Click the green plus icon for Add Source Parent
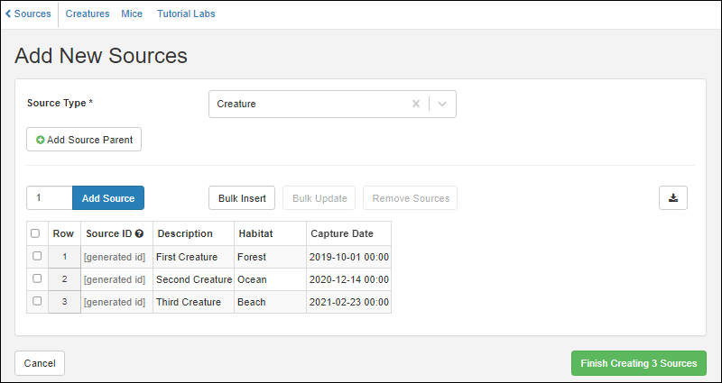Screen dimensions: 722x383 41,140
